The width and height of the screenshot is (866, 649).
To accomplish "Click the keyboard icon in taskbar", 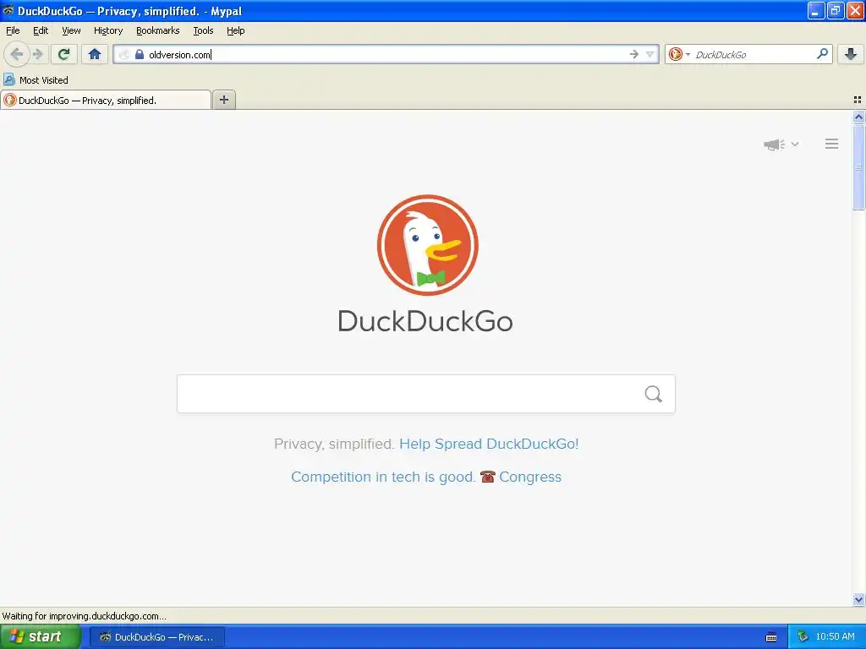I will point(771,637).
